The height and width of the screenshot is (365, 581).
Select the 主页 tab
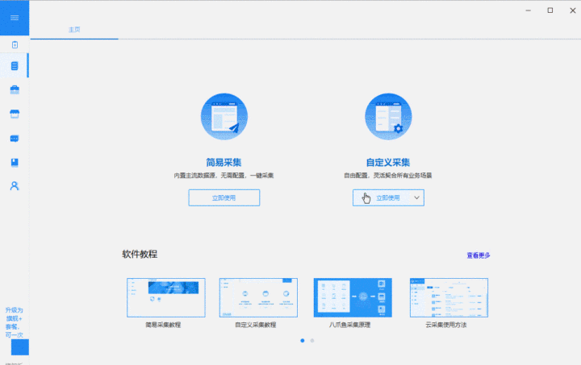coord(74,30)
